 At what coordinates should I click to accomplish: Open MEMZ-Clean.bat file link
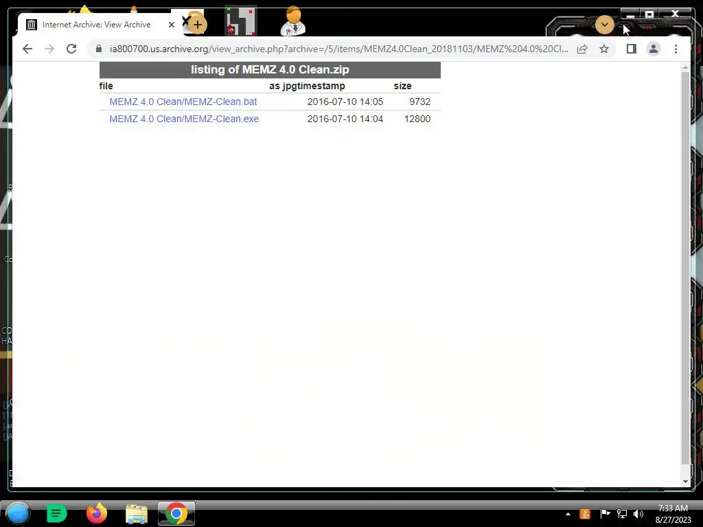tap(183, 102)
